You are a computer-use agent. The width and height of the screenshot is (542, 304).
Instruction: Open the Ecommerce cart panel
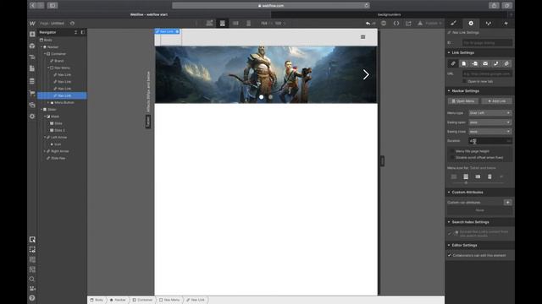[32, 93]
